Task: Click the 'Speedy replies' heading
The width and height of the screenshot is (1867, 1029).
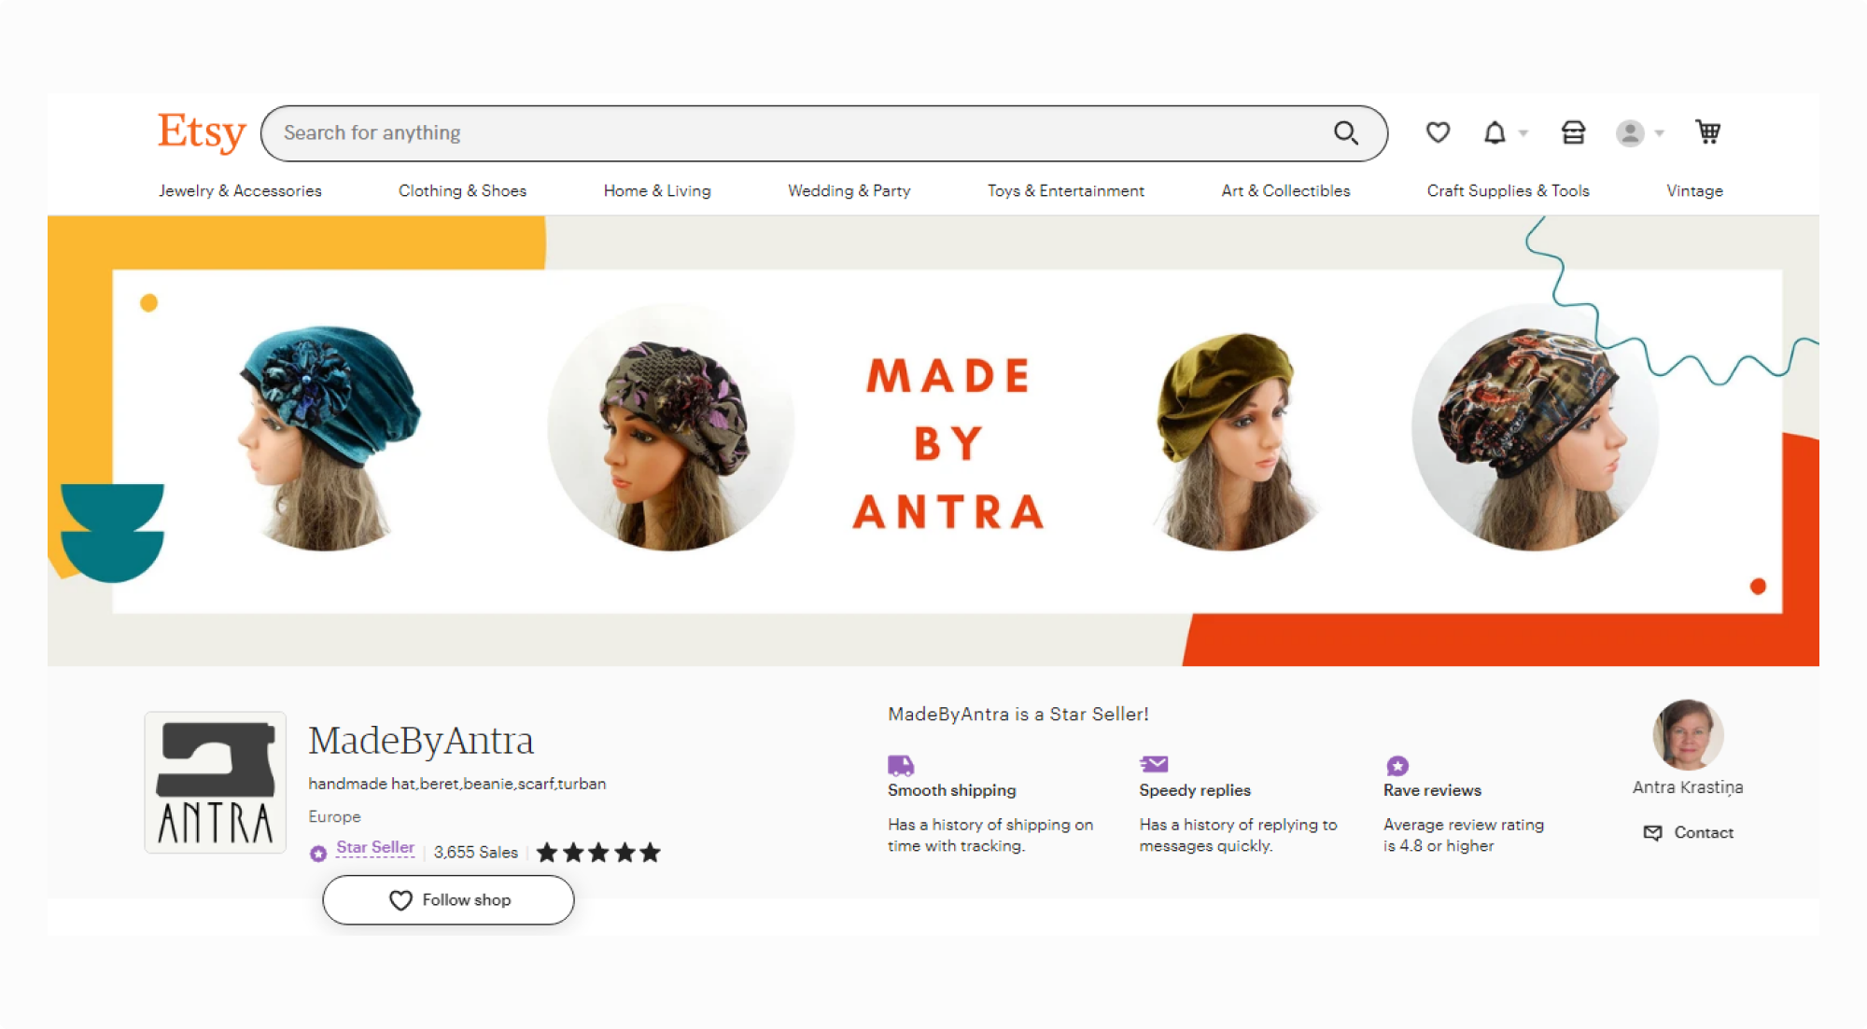Action: [1195, 790]
